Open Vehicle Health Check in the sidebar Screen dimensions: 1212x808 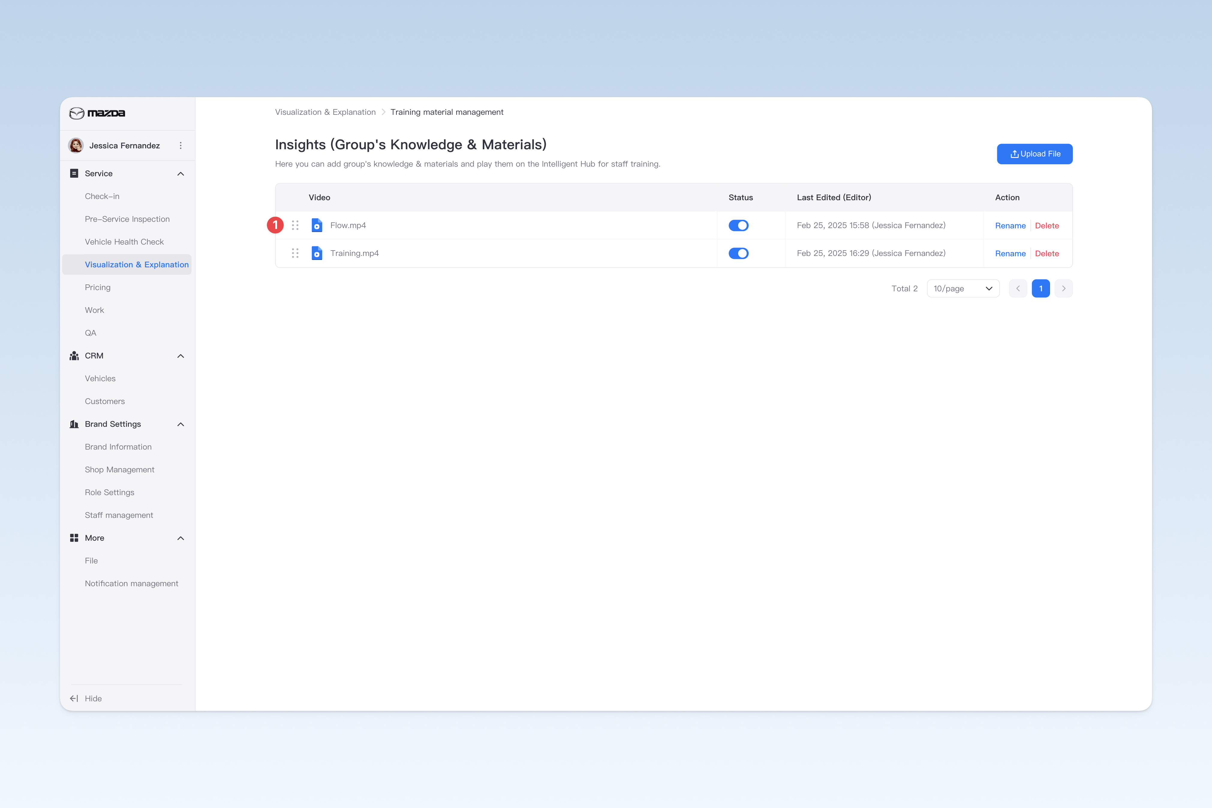coord(124,242)
